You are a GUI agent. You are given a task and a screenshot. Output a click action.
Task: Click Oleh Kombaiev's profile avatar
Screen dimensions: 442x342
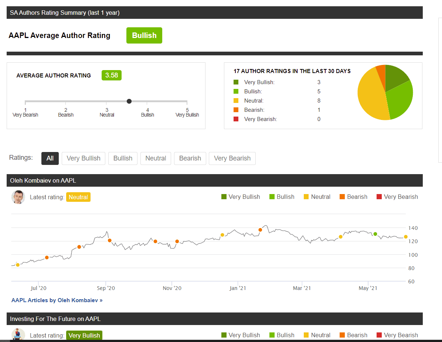point(18,197)
